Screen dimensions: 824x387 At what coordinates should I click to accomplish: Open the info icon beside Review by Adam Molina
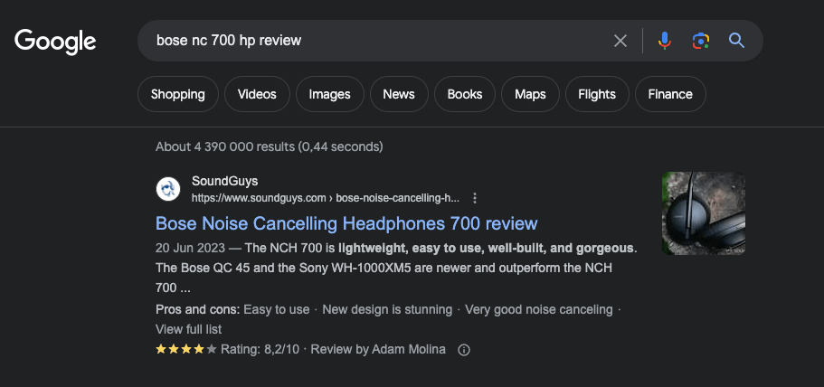coord(463,350)
